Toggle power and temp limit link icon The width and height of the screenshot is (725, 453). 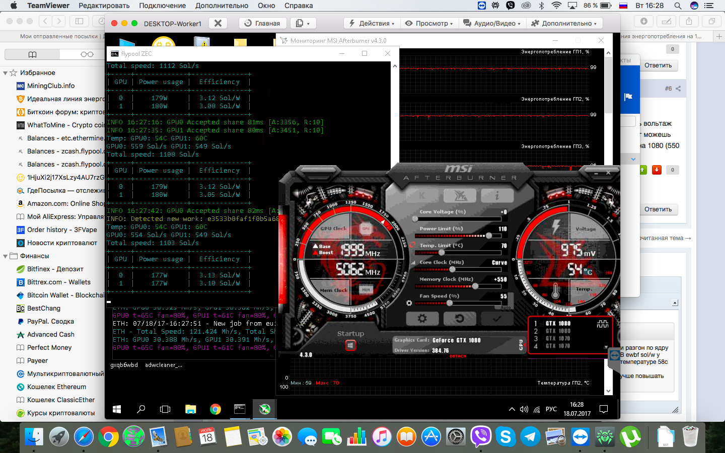[412, 245]
